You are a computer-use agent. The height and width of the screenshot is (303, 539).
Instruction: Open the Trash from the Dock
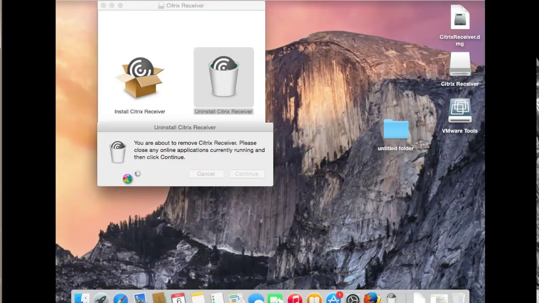(x=458, y=298)
